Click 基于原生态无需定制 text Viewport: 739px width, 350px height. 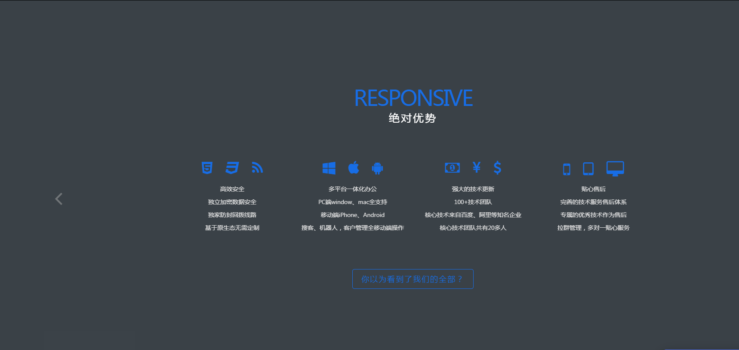click(x=232, y=228)
